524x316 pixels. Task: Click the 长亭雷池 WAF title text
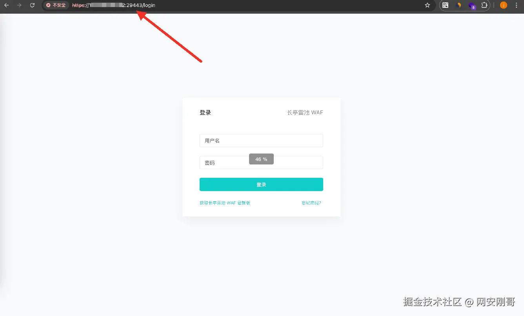coord(305,113)
